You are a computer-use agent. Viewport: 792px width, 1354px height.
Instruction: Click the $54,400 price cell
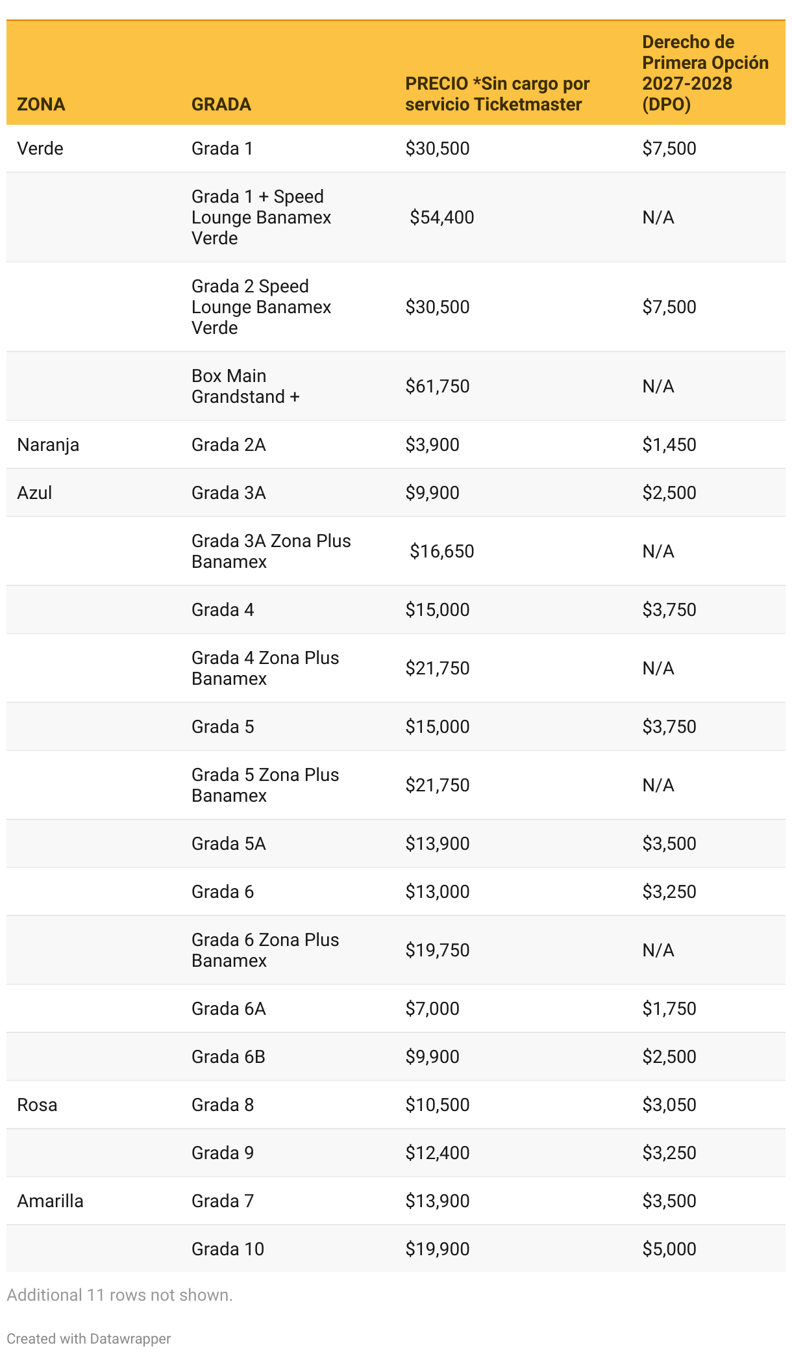(x=441, y=217)
